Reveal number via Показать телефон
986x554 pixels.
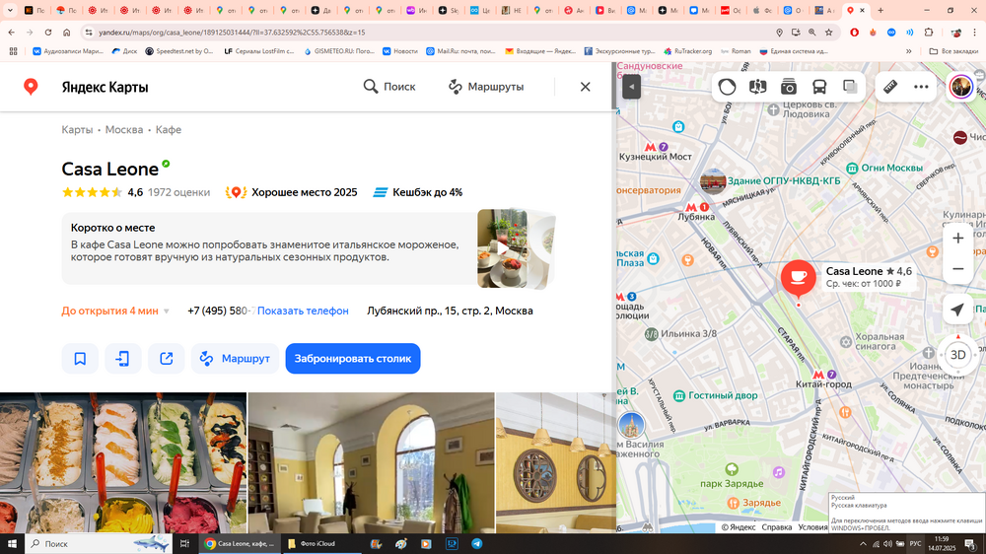[x=303, y=311]
